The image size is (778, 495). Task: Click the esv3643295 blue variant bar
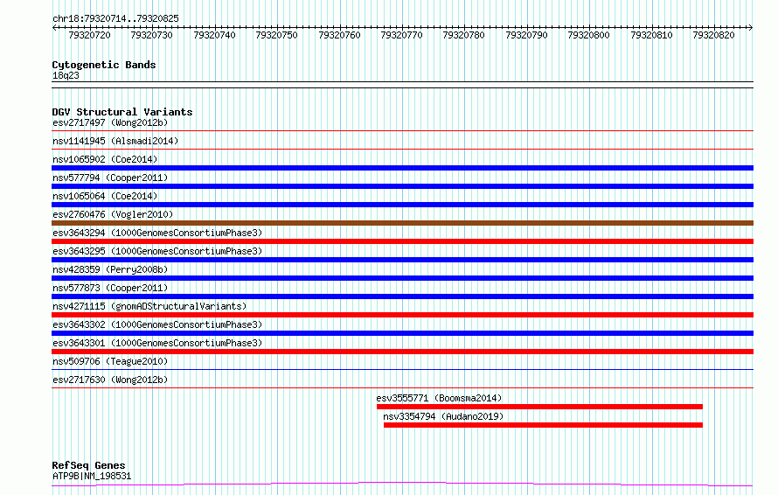click(402, 260)
